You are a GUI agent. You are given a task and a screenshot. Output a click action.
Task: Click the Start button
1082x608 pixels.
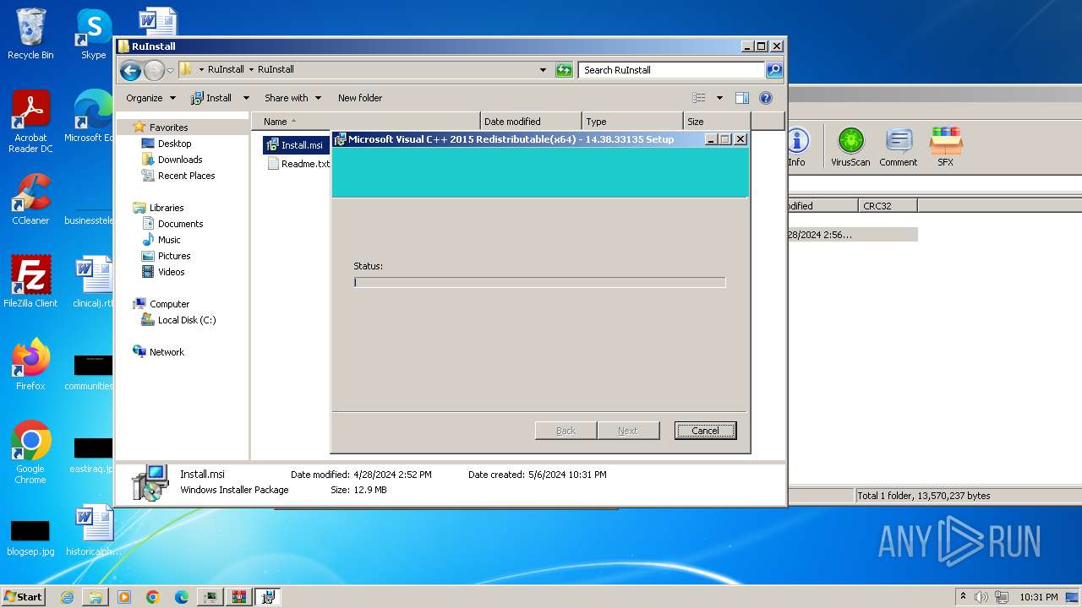tap(24, 597)
